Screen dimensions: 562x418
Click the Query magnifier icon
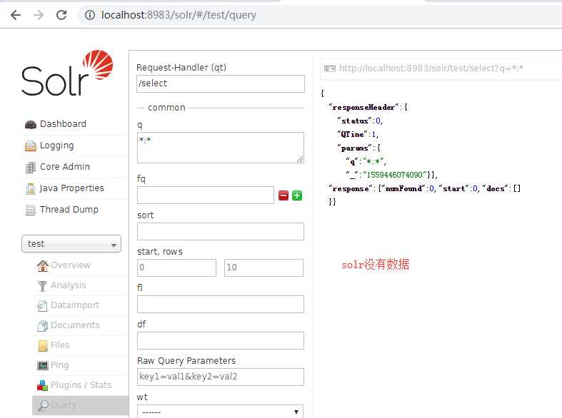point(44,404)
